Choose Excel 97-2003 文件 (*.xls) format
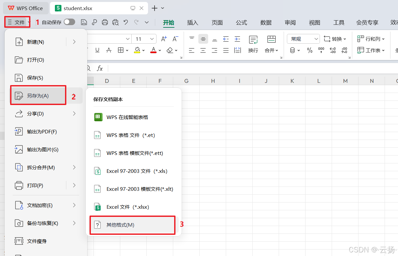Image resolution: width=398 pixels, height=256 pixels. [134, 171]
